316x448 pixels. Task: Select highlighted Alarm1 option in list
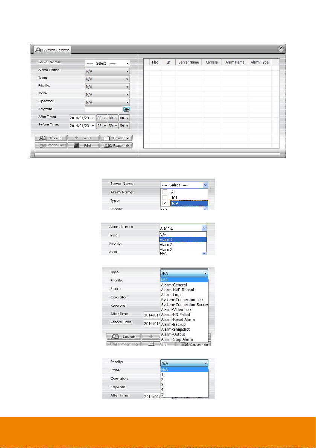pos(183,239)
